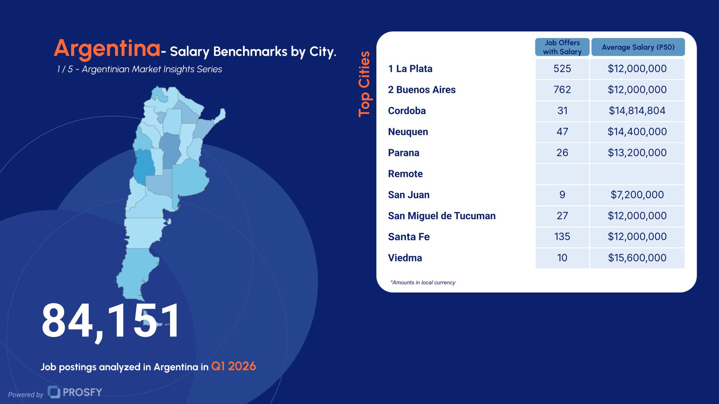The height and width of the screenshot is (404, 719).
Task: Click the '*Amounts in local currency' footnote
Action: (423, 282)
